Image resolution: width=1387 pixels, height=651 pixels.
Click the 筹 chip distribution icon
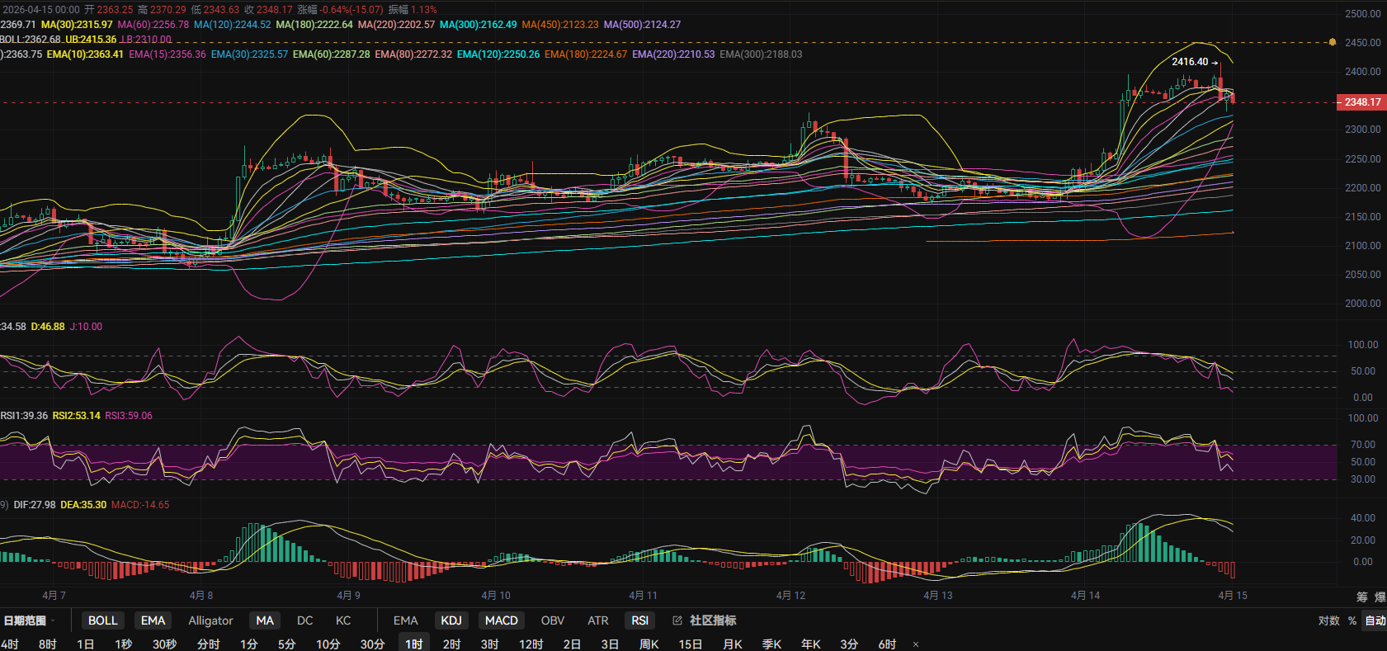point(1361,597)
